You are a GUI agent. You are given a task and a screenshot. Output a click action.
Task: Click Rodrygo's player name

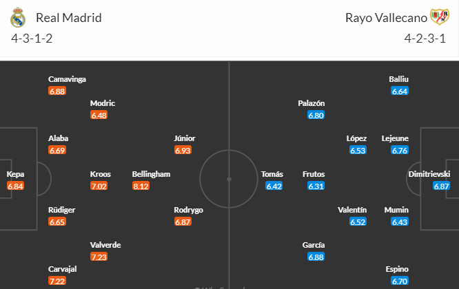(188, 210)
